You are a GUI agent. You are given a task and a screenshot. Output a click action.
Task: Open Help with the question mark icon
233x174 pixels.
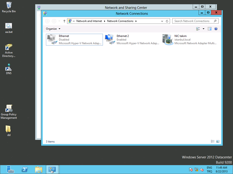pos(216,29)
